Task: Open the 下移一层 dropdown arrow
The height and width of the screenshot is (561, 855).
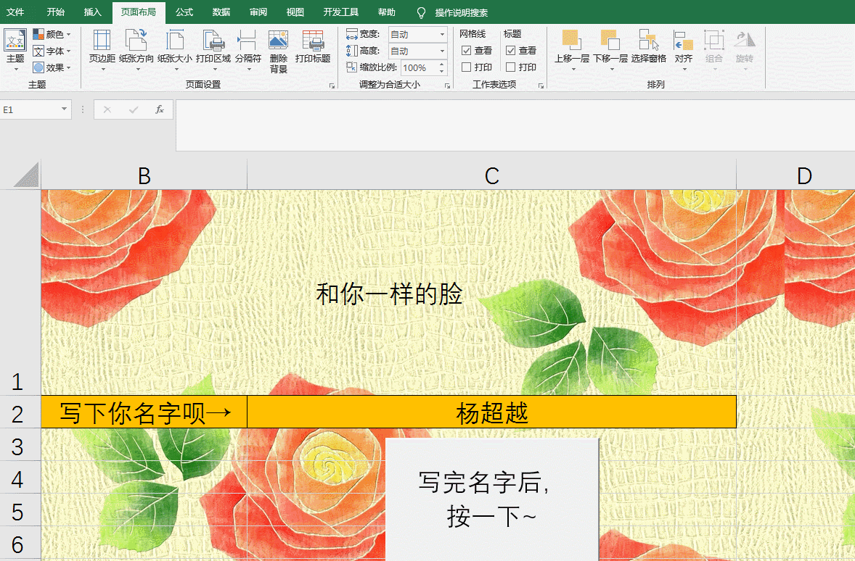Action: click(612, 69)
